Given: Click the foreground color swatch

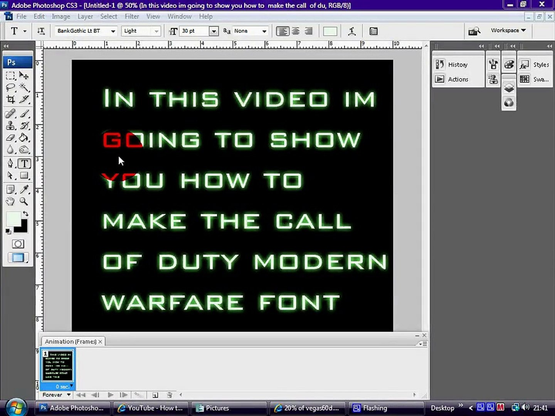Looking at the screenshot, I should (x=13, y=219).
